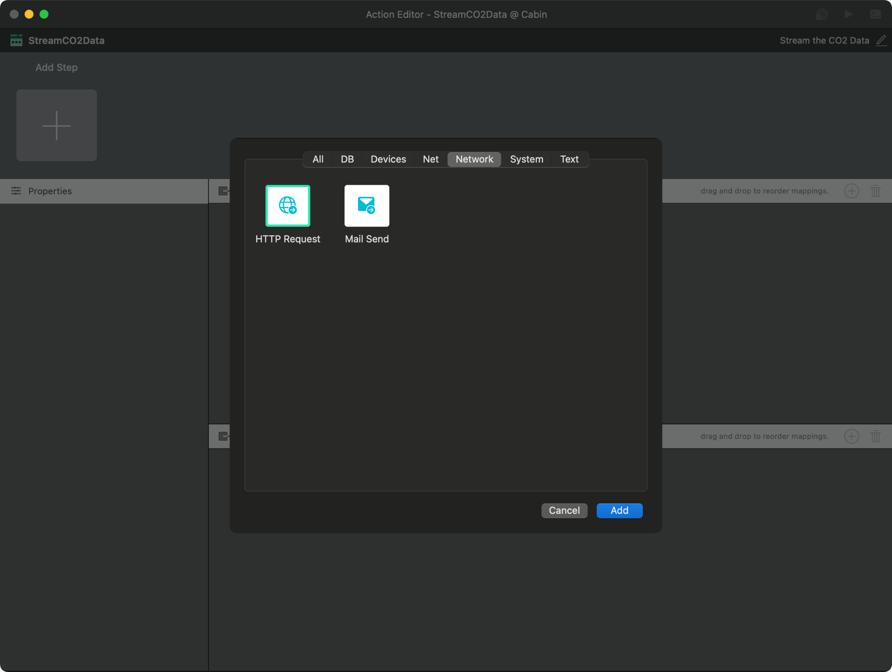Viewport: 892px width, 672px height.
Task: Click the trash icon to delete mappings
Action: pos(875,191)
